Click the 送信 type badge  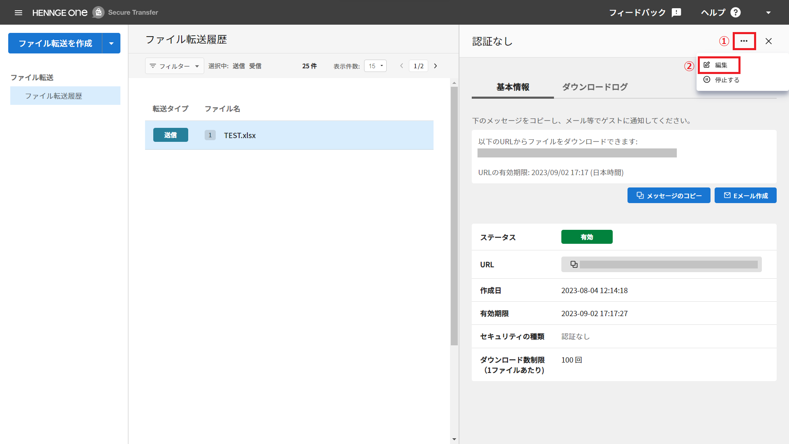[171, 135]
